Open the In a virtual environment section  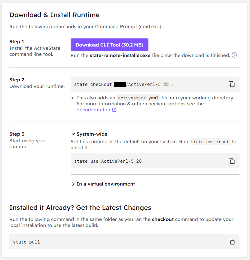(105, 184)
